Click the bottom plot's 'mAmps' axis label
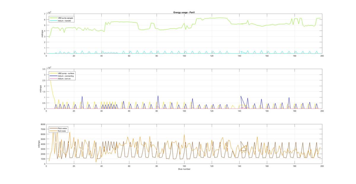This screenshot has height=184, width=356. click(x=39, y=144)
